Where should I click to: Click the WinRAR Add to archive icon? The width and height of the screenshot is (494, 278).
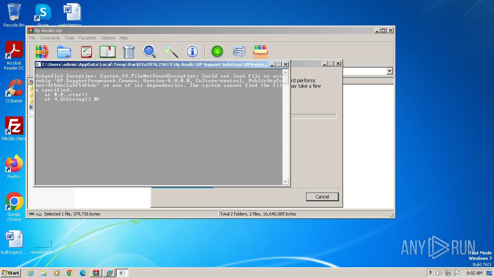tap(42, 51)
